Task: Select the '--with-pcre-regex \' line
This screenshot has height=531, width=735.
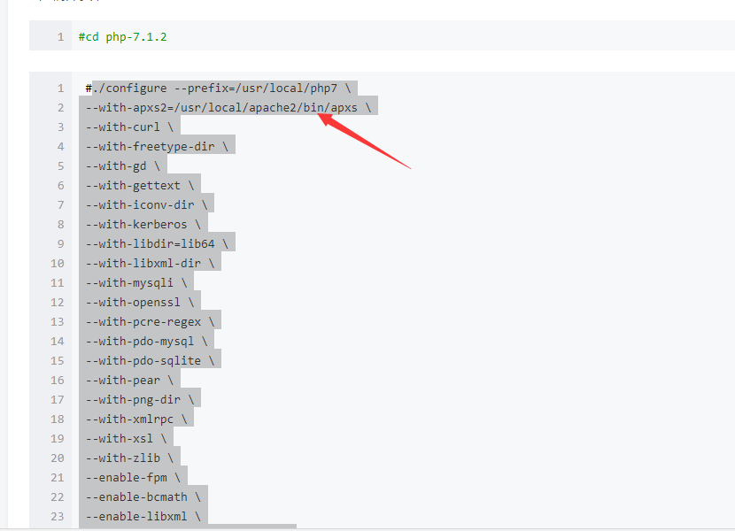Action: 150,322
